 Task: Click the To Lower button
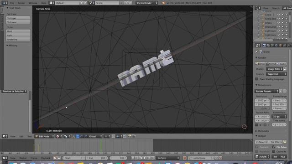[x=18, y=22]
